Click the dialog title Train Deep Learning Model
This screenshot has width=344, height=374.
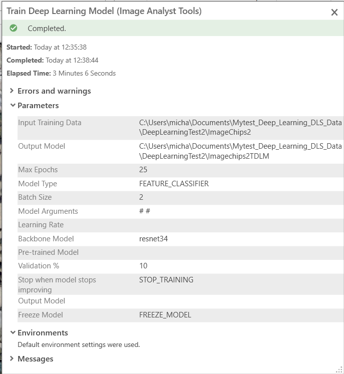pos(104,11)
